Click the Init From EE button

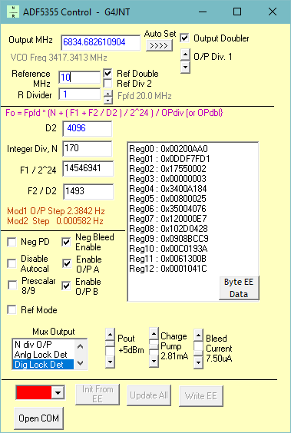98,395
